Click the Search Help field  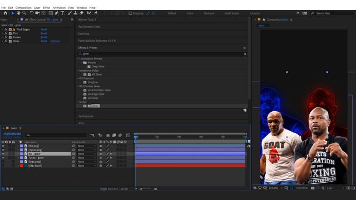[x=333, y=13]
